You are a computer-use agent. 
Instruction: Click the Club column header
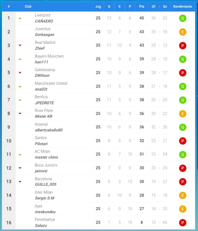point(28,7)
